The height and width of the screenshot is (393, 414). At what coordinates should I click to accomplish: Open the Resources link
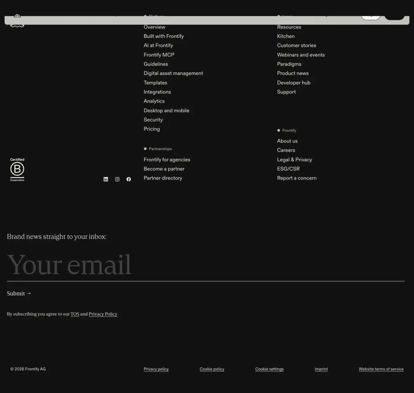point(289,27)
